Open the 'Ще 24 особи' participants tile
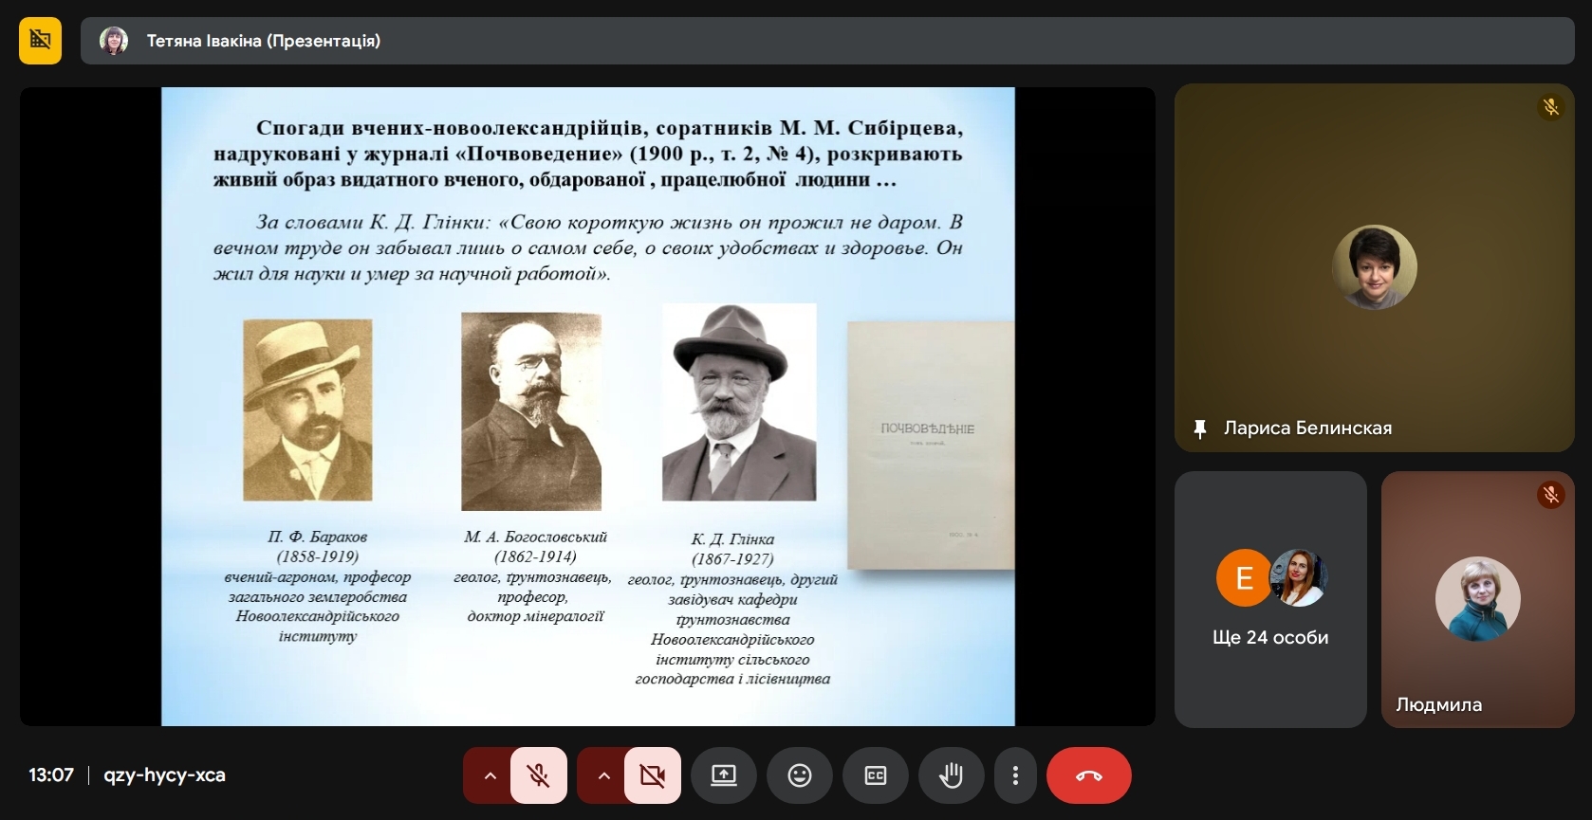1592x820 pixels. point(1269,599)
